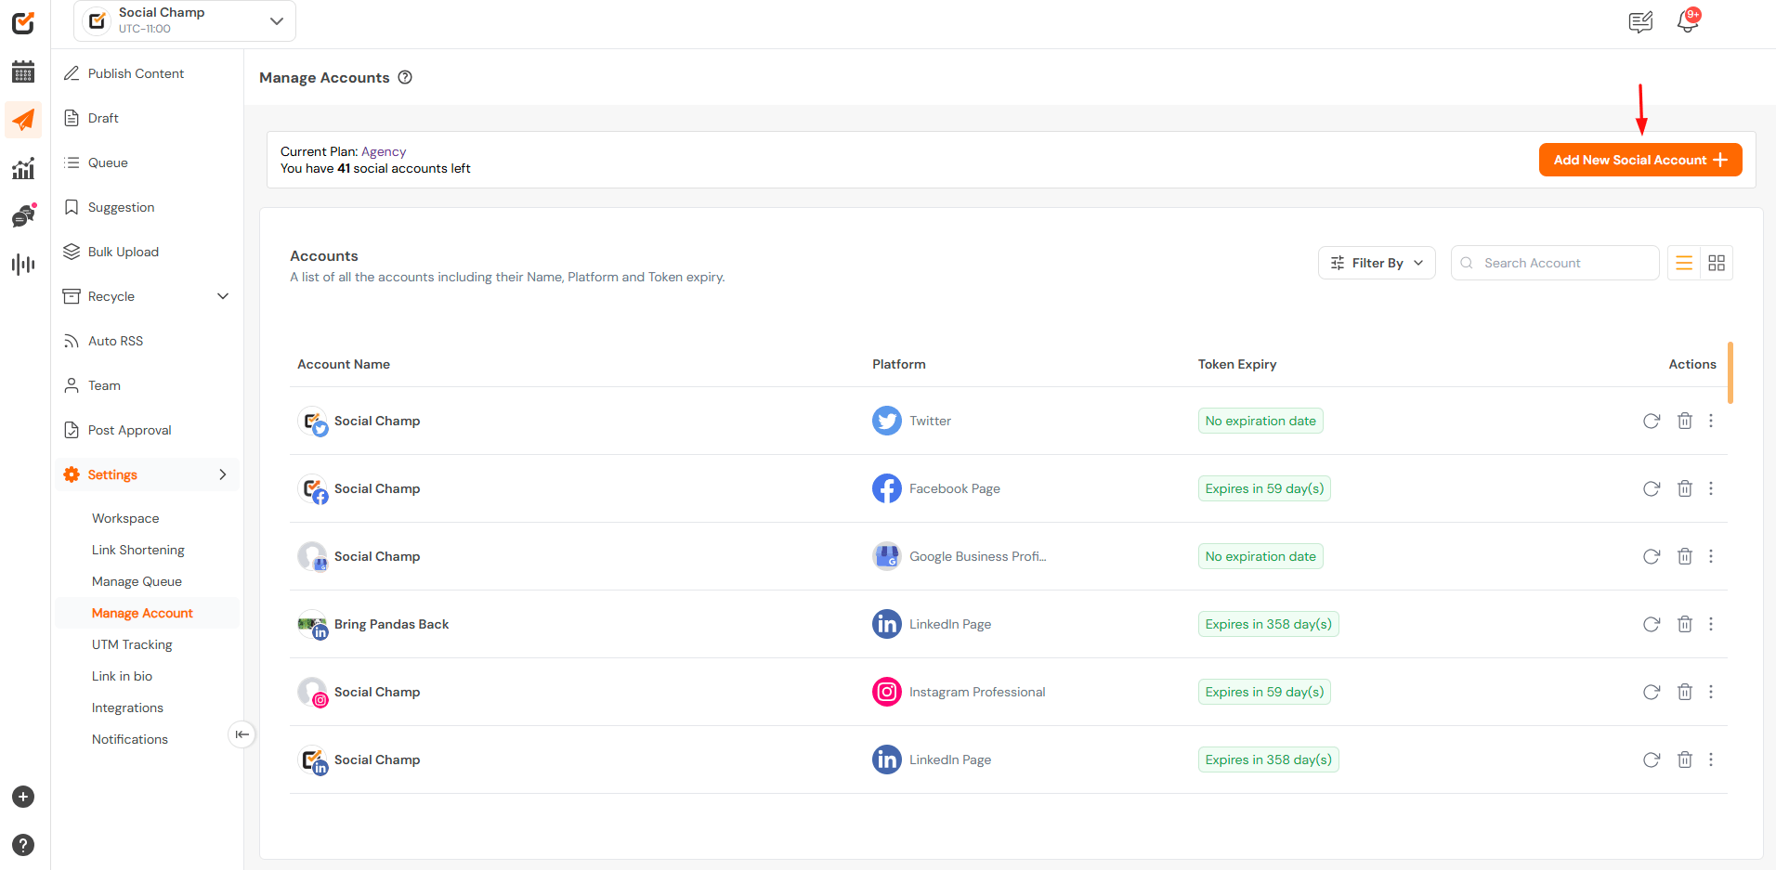This screenshot has height=870, width=1776.
Task: Select Manage Account in settings
Action: [147, 613]
